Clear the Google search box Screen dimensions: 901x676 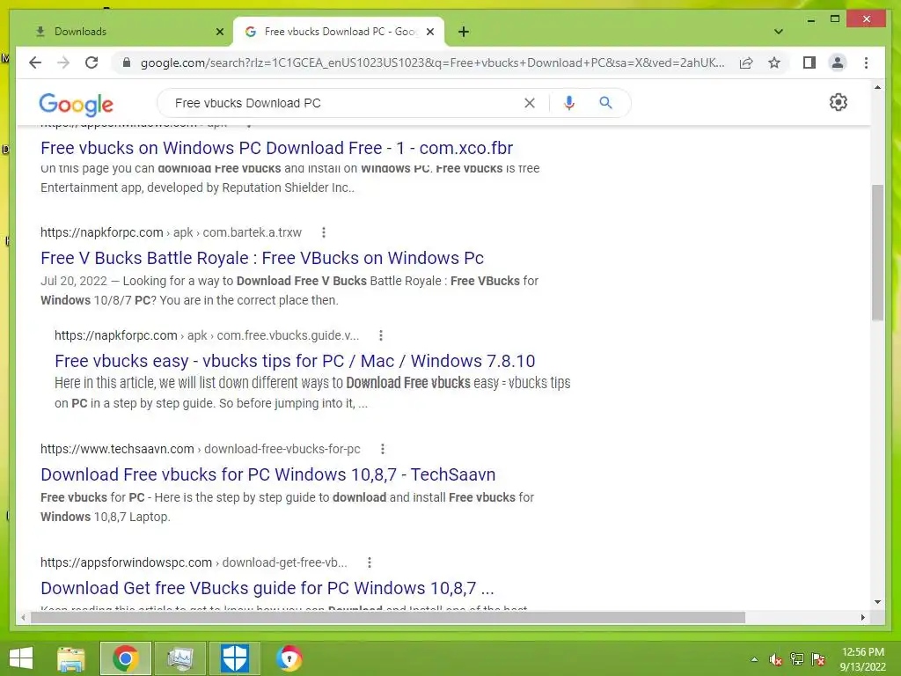coord(529,103)
